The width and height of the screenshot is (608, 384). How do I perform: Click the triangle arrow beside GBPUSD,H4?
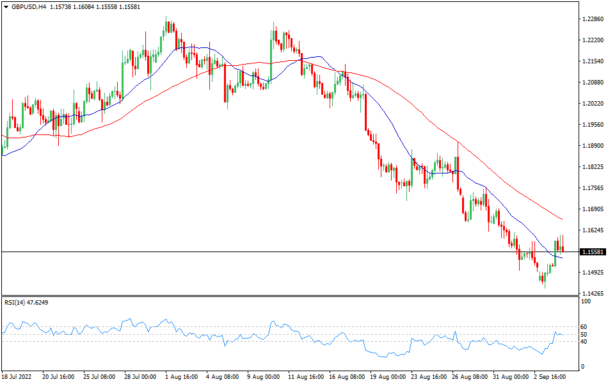[x=5, y=6]
